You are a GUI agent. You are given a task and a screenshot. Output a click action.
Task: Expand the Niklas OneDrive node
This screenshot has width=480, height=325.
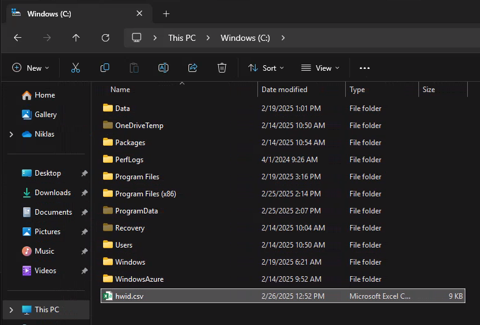click(x=11, y=134)
